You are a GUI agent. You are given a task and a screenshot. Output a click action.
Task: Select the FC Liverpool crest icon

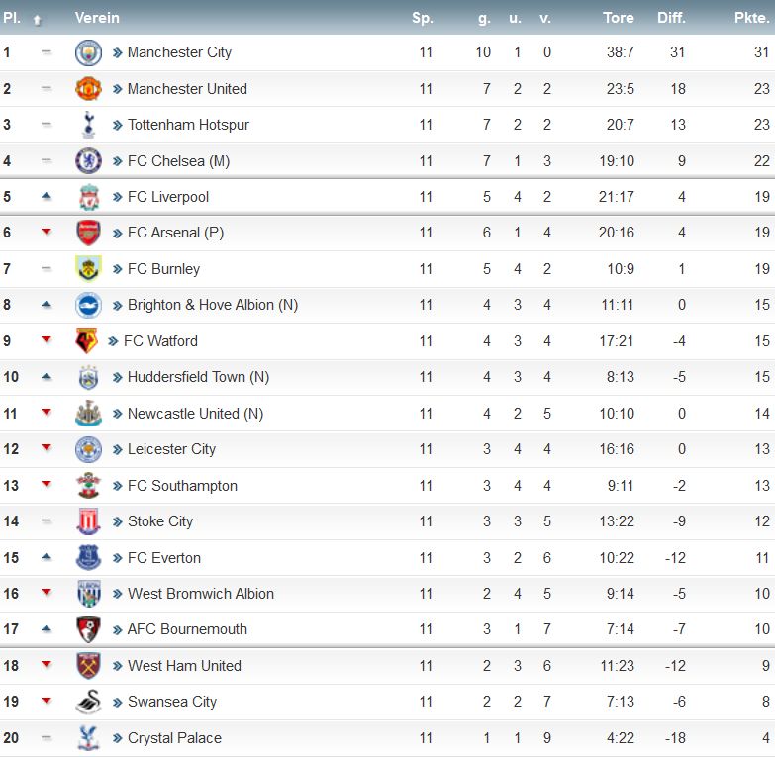[89, 197]
